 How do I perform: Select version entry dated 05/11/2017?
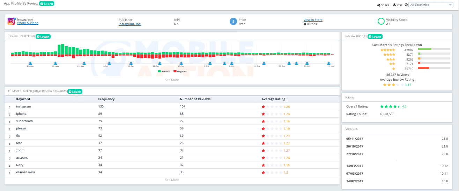pyautogui.click(x=397, y=138)
